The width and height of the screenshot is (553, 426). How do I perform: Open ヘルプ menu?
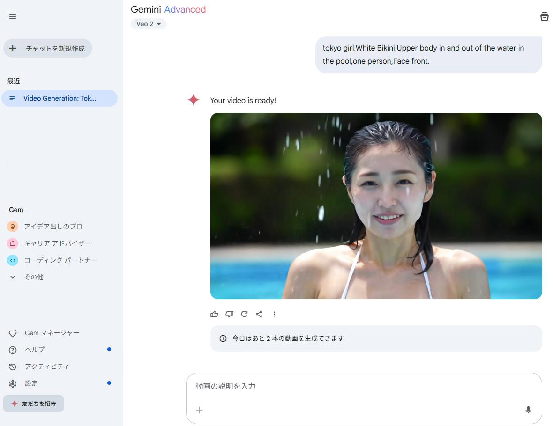point(35,350)
